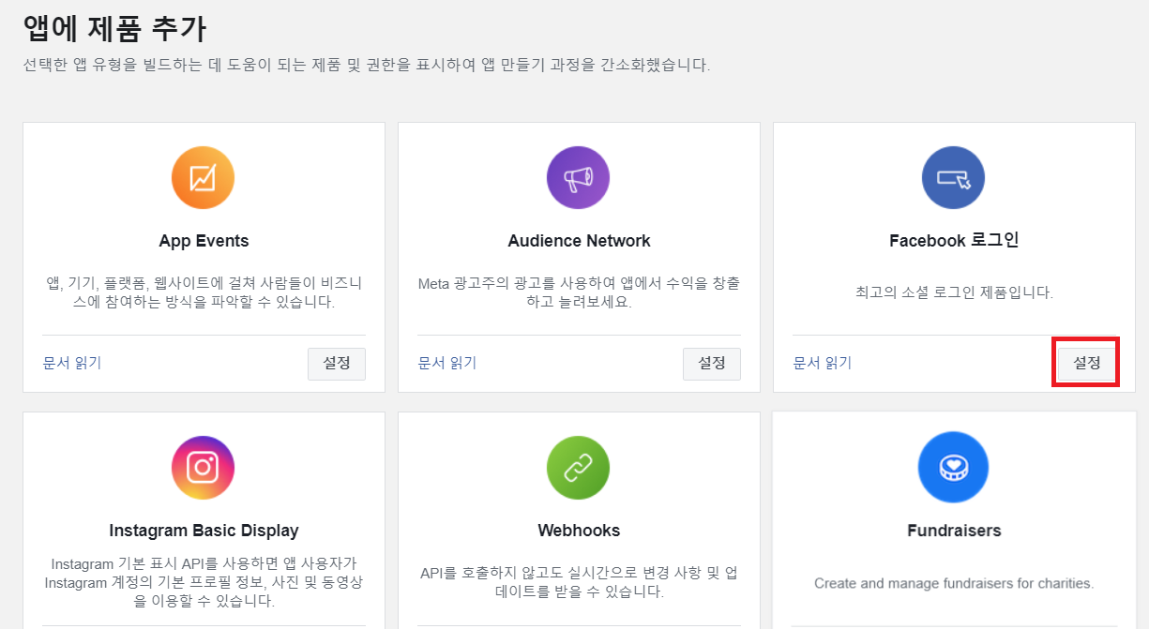The image size is (1149, 629).
Task: Click the Instagram Basic Display title
Action: click(204, 531)
